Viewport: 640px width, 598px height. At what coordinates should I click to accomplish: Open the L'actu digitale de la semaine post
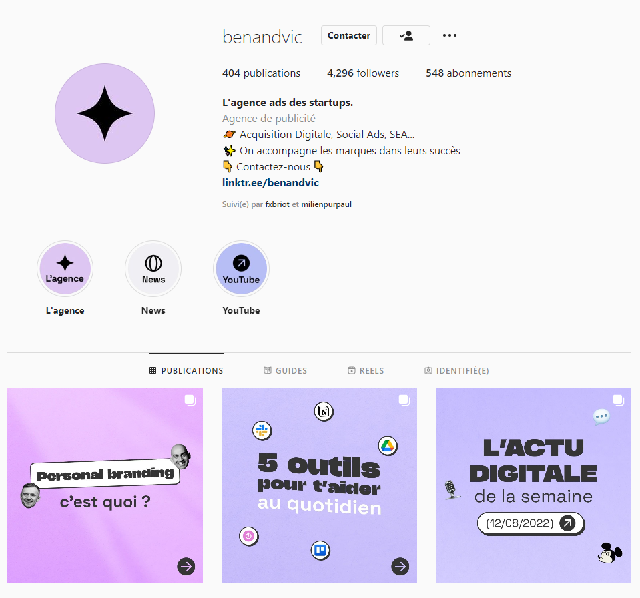tap(533, 485)
